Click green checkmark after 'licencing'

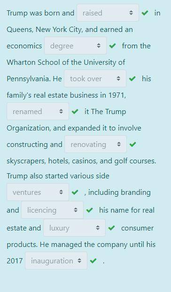(90, 210)
